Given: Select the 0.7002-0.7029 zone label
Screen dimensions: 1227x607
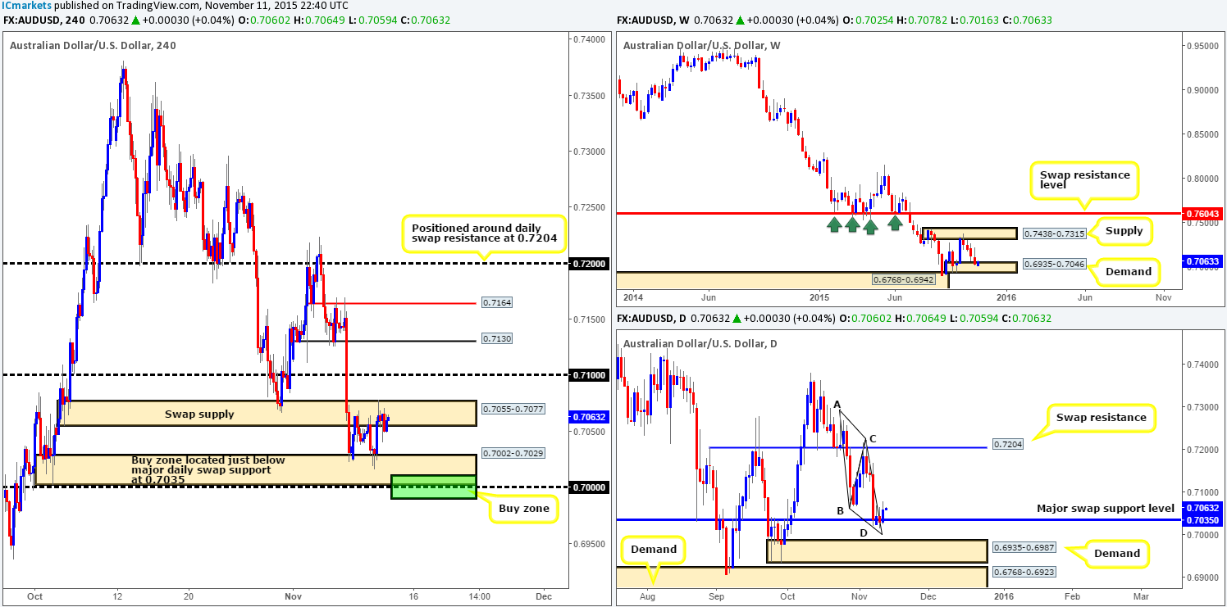Looking at the screenshot, I should pos(513,452).
